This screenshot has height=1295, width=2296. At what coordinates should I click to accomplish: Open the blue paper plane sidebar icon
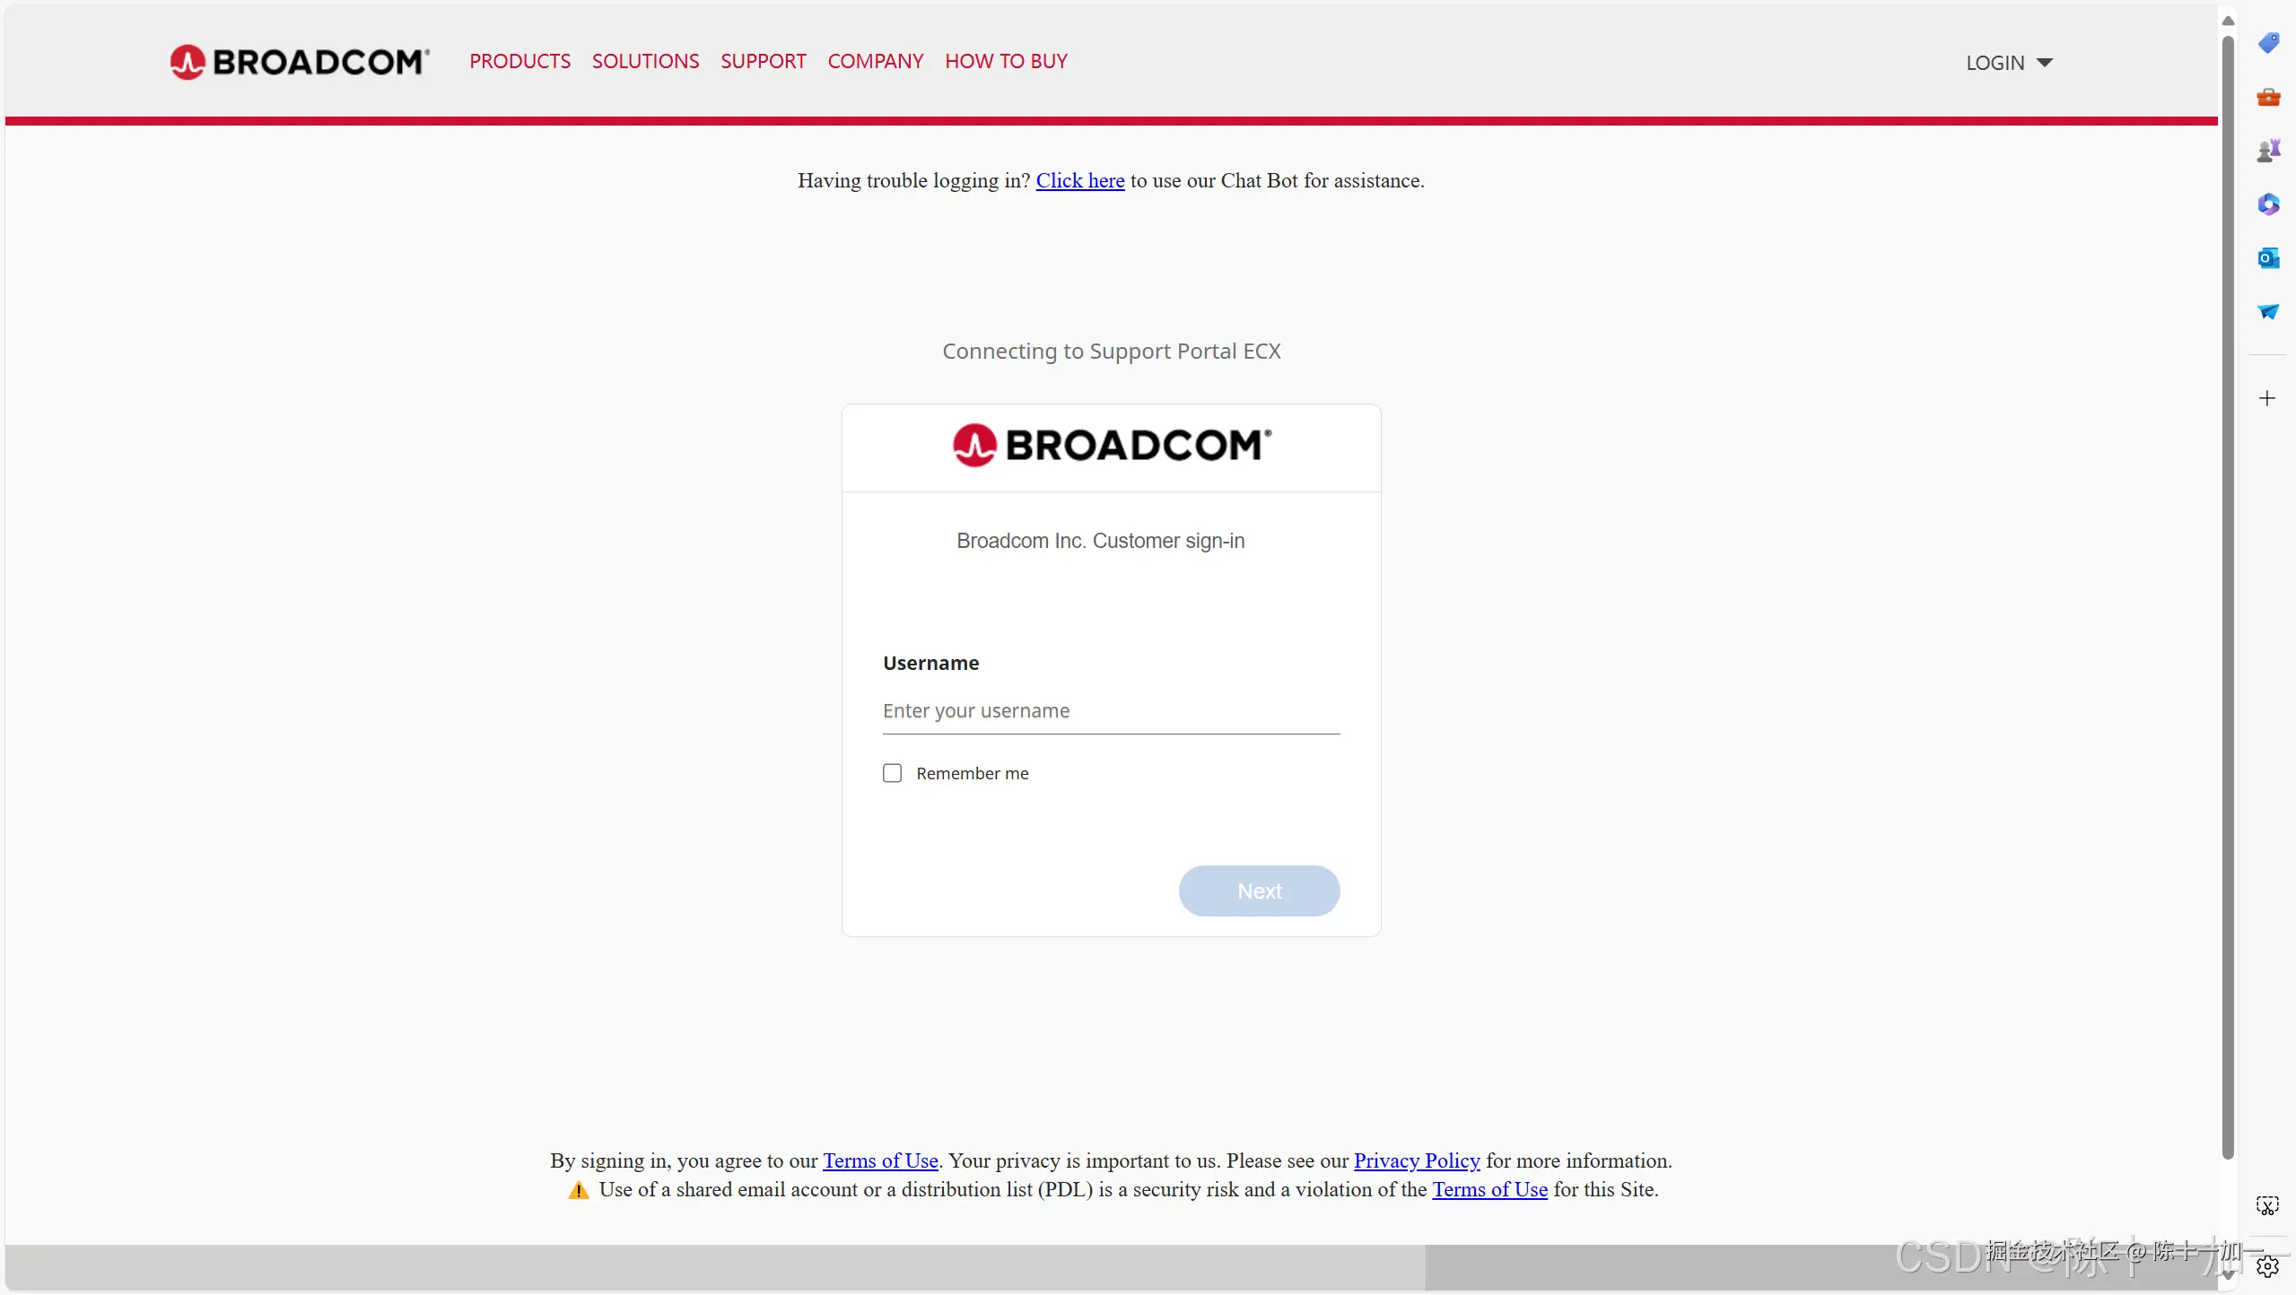click(2267, 312)
